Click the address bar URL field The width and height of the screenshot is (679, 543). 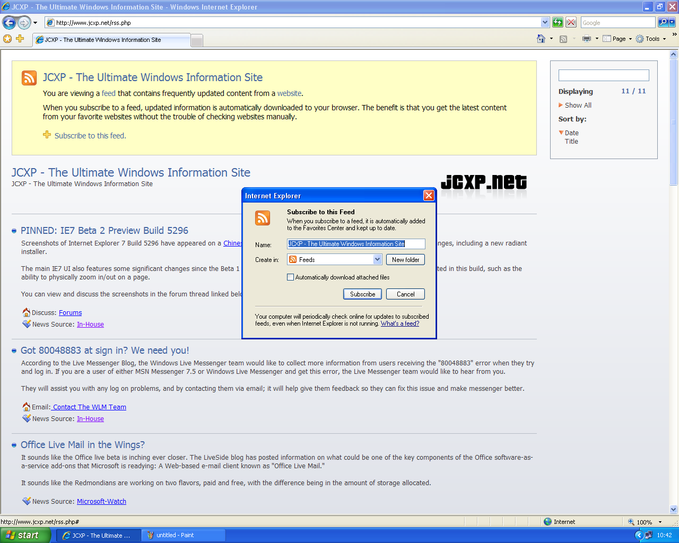point(293,22)
